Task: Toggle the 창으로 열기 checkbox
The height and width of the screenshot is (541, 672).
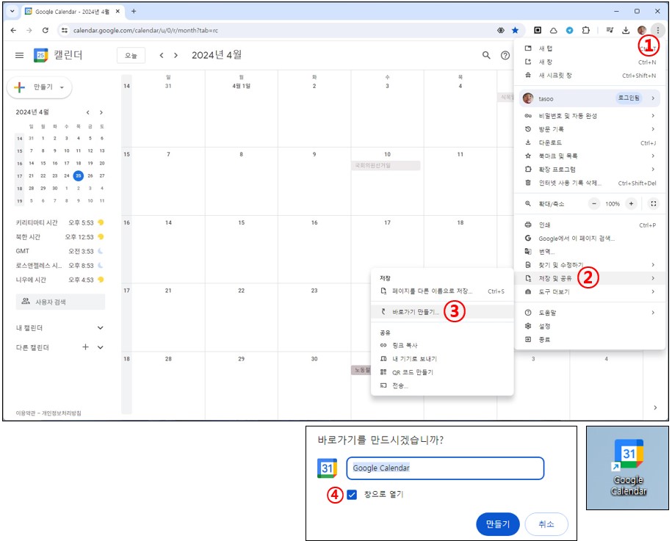Action: [352, 494]
